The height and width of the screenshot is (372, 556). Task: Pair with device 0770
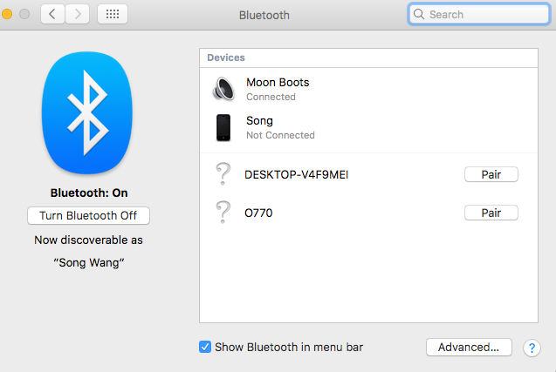(491, 213)
